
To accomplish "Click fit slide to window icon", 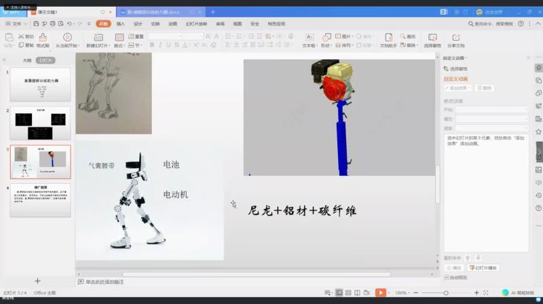I will tap(486, 293).
